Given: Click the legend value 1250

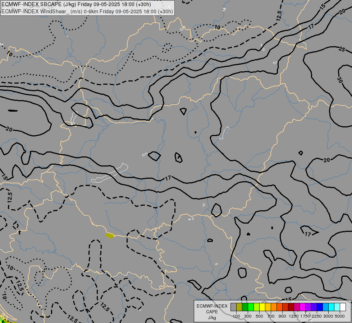Looking at the screenshot, I should tap(294, 316).
